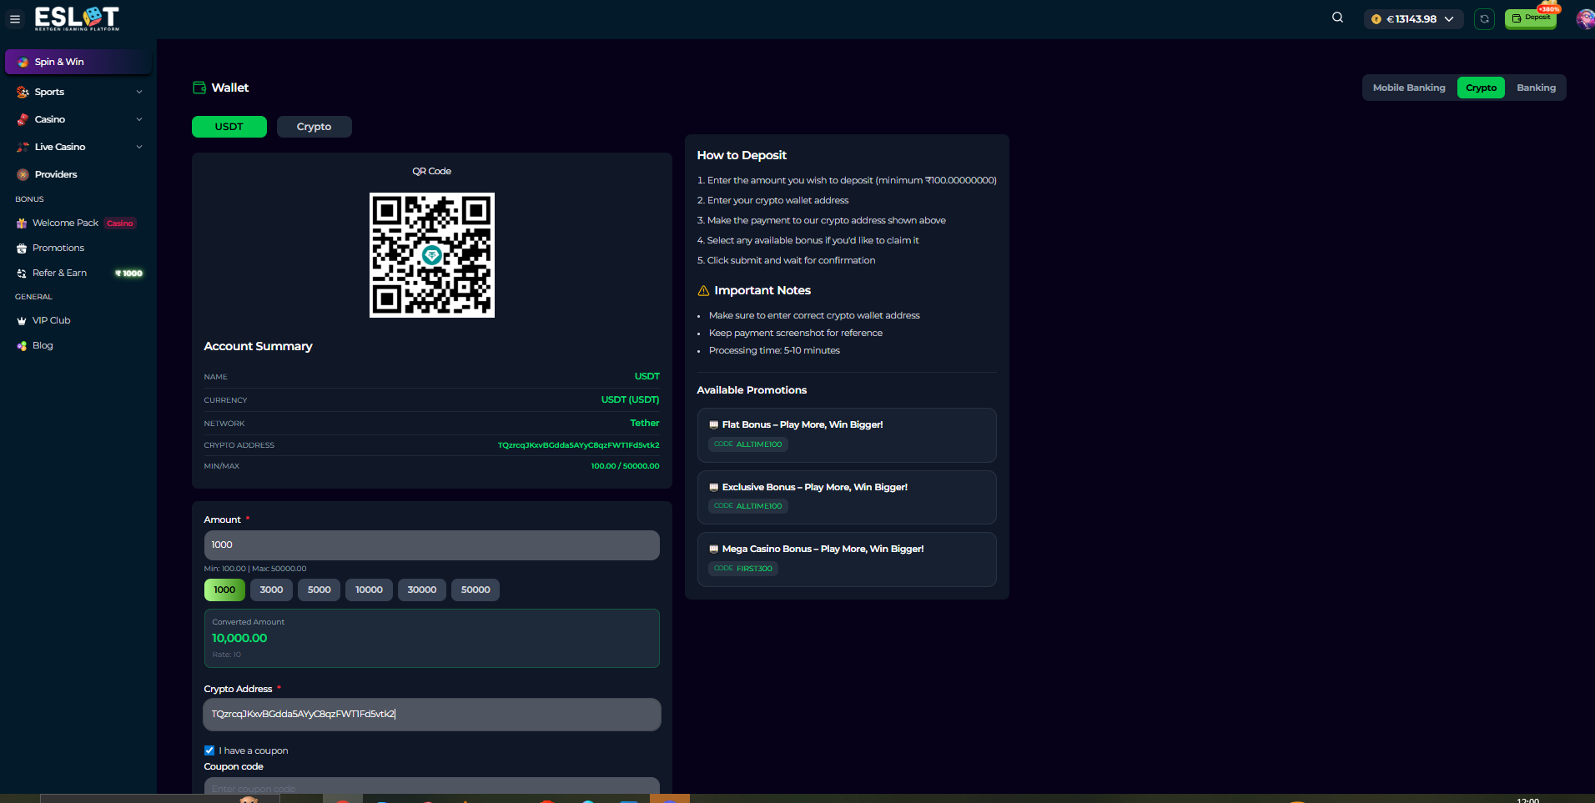Screen dimensions: 1595x803
Task: Click the Exclusive Bonus promotion icon
Action: [714, 487]
